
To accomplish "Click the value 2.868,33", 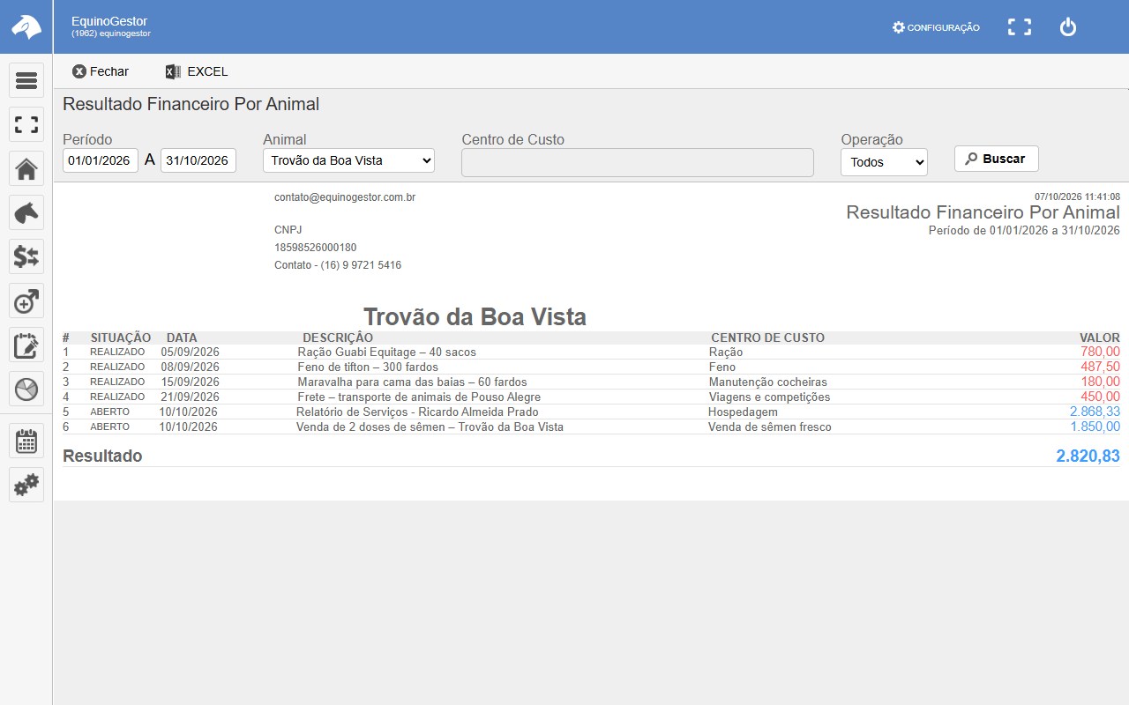I will click(1095, 412).
